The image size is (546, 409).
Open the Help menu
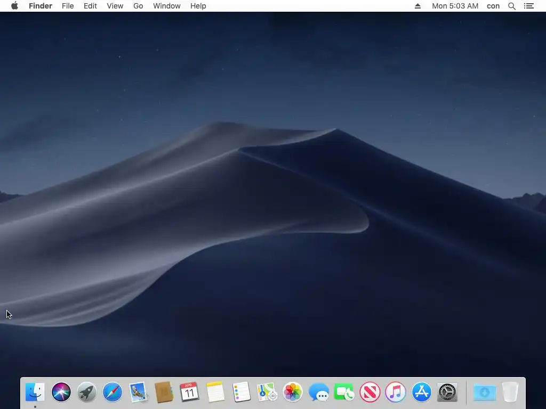[198, 6]
